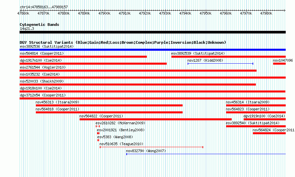Click the esv2761544 red loss bar

138,71
